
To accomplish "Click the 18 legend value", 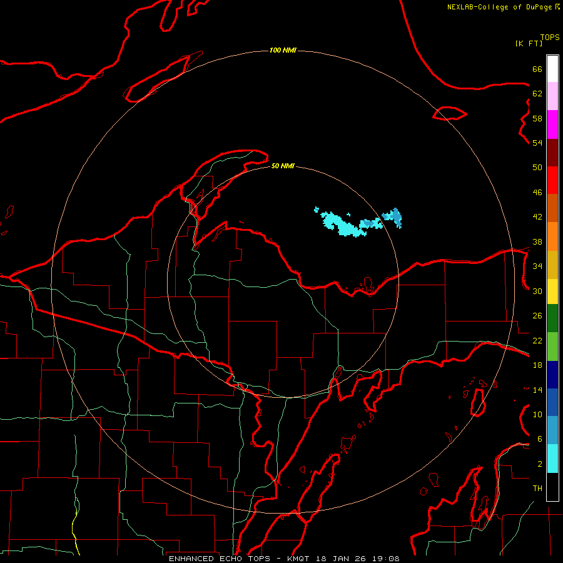I will [537, 365].
